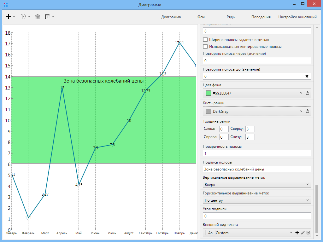
Task: Click the plus Add icon in toolbar
Action: 9,17
